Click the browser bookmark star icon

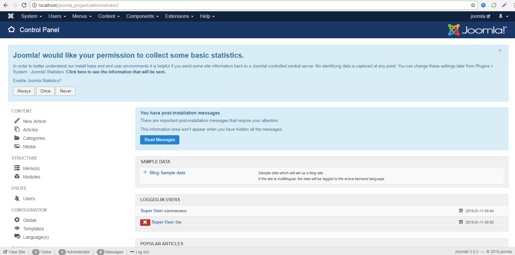tap(473, 5)
